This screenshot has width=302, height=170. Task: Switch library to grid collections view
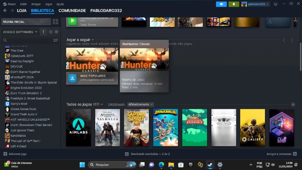pyautogui.click(x=55, y=22)
